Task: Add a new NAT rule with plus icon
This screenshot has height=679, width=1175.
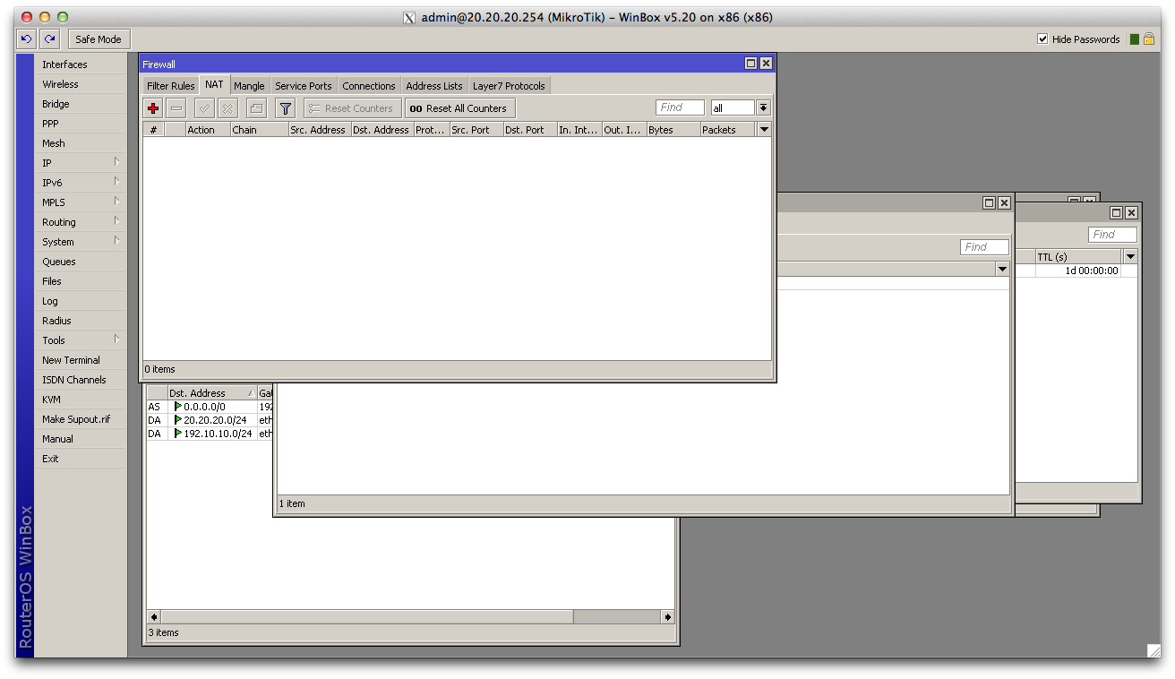Action: (153, 108)
